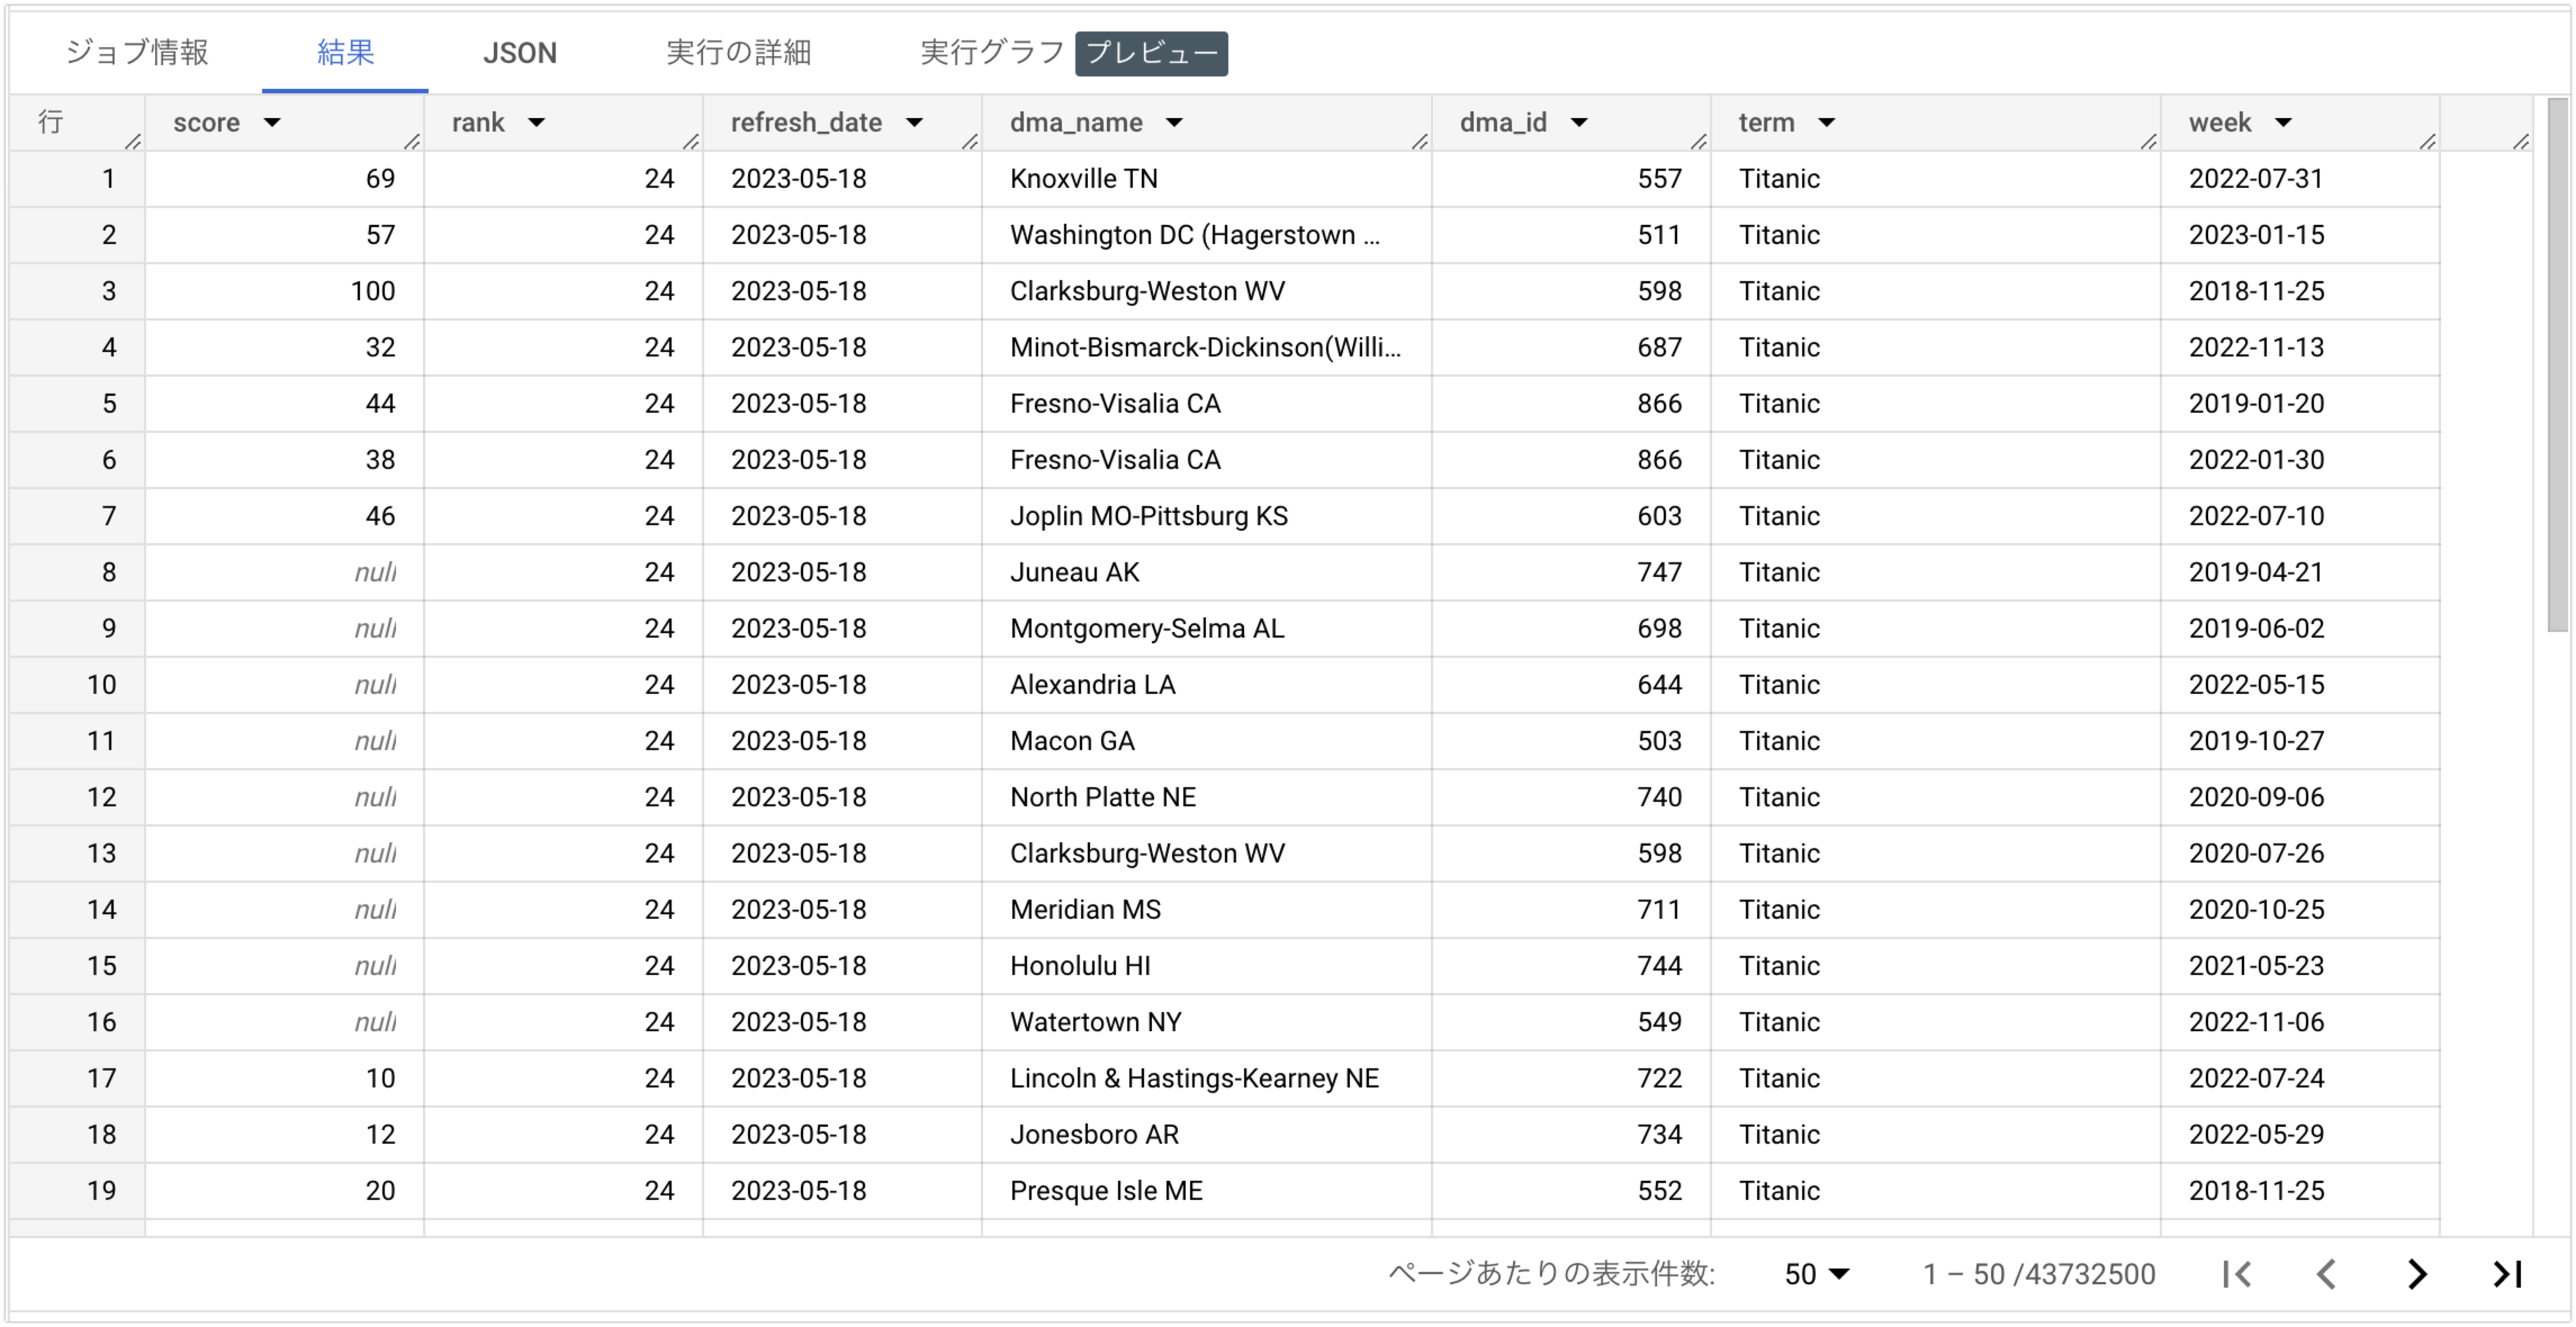Click the row count 1 – 50 /43732500
Viewport: 2576px width, 1327px height.
coord(2038,1274)
